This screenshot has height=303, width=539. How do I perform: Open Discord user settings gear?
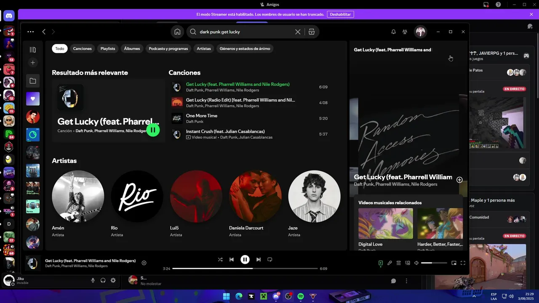113,280
